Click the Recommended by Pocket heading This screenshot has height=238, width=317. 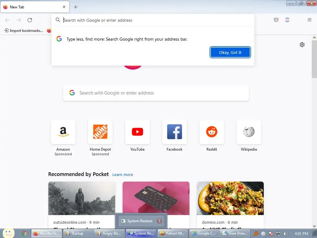78,174
